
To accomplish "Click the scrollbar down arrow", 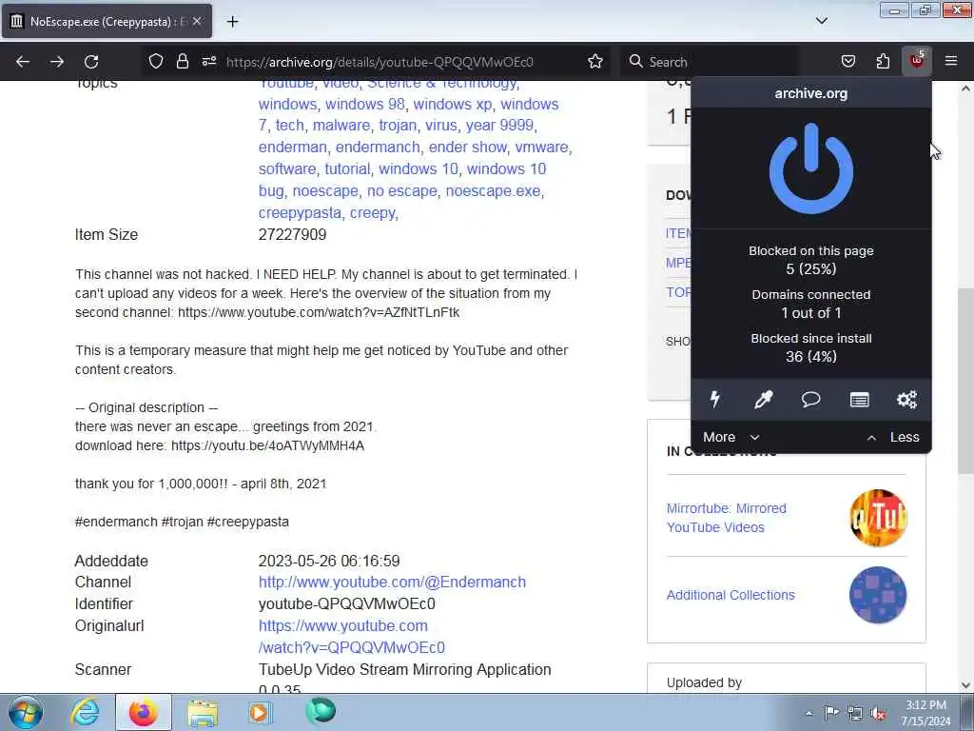I will [x=965, y=685].
